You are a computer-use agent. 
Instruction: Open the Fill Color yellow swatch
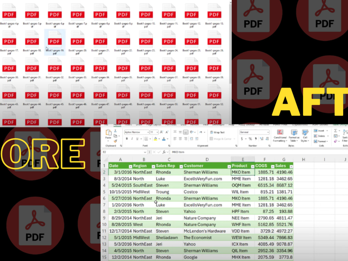(155, 139)
